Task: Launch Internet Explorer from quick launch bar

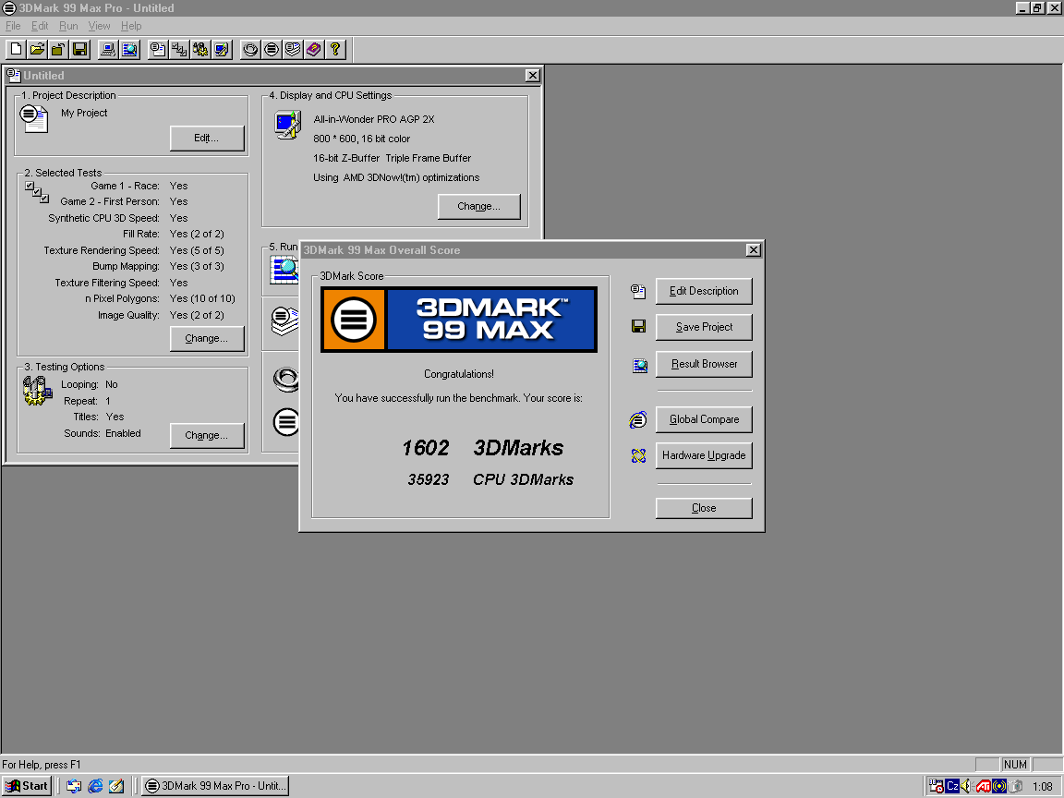Action: point(95,786)
